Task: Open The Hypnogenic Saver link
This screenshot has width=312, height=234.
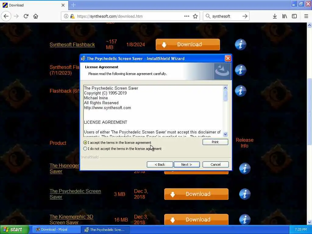Action: coord(64,168)
